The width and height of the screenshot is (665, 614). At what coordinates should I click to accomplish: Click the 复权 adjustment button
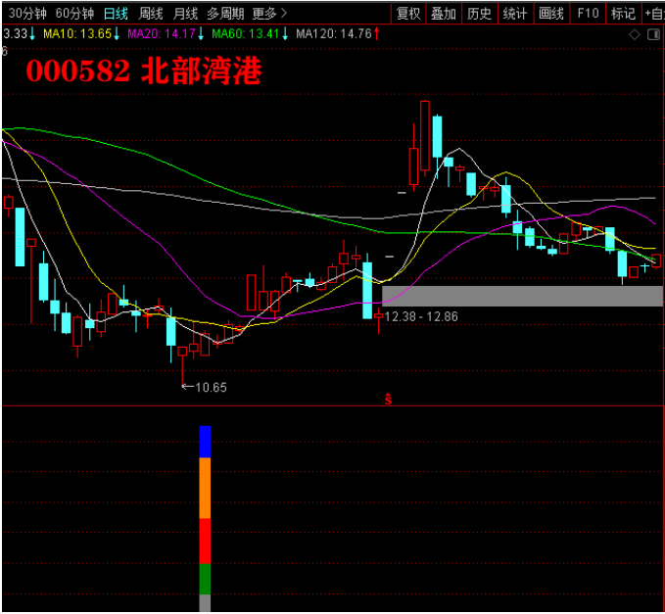click(x=408, y=14)
